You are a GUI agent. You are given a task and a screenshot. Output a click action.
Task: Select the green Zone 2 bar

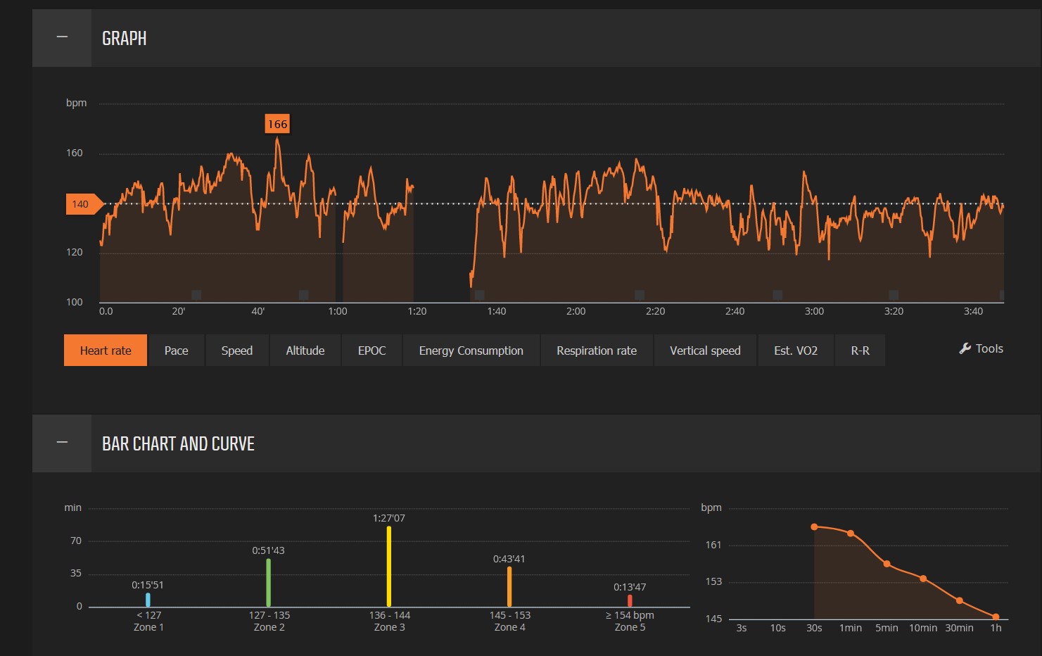(x=269, y=582)
